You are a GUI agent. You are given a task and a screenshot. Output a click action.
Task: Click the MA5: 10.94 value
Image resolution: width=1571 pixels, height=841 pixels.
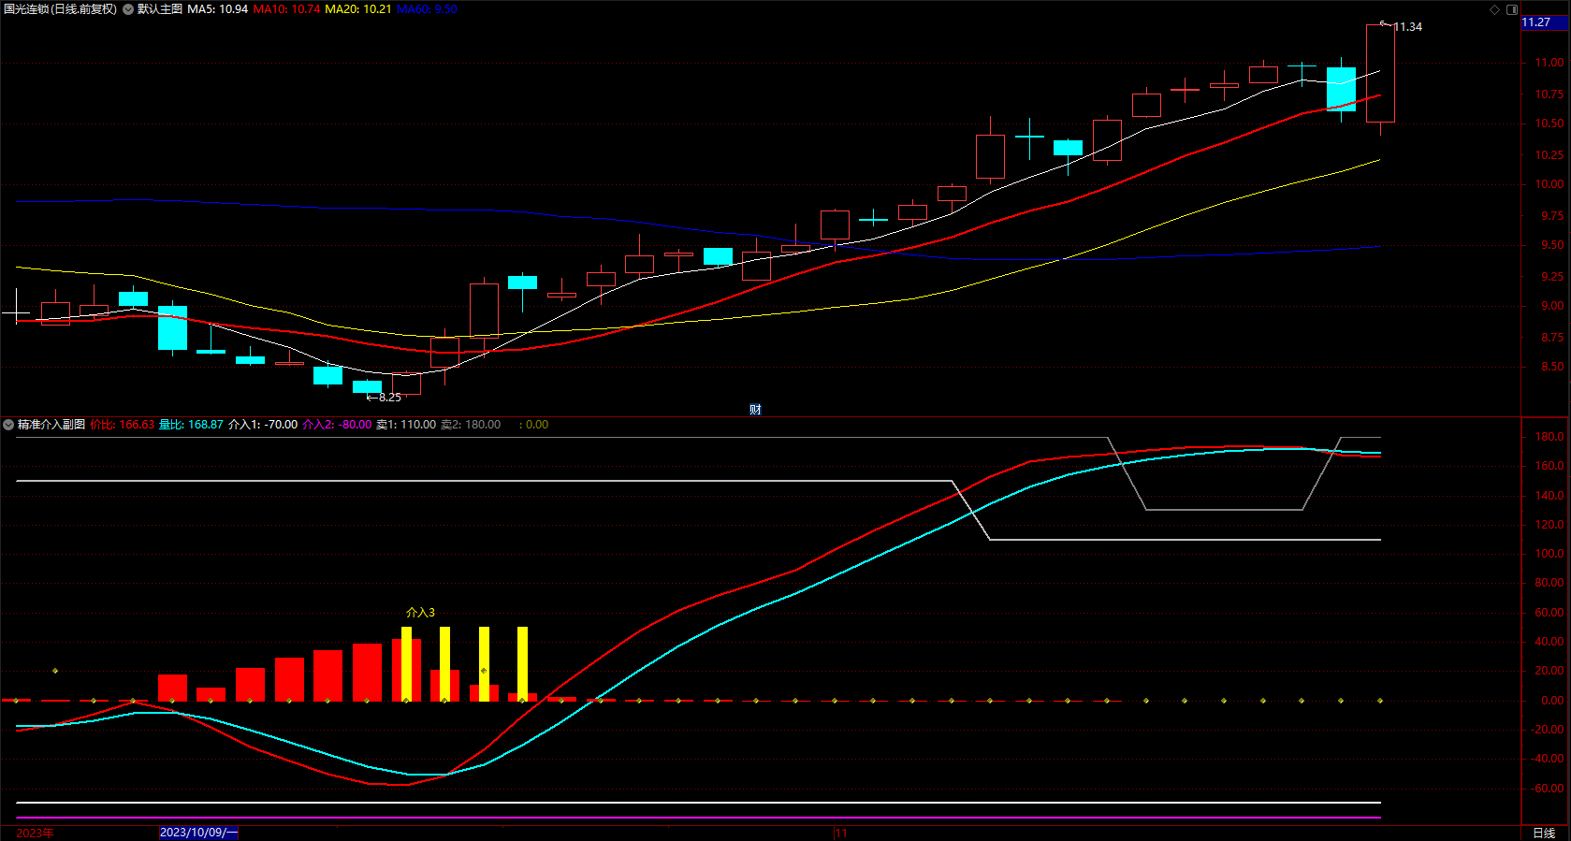[x=218, y=9]
